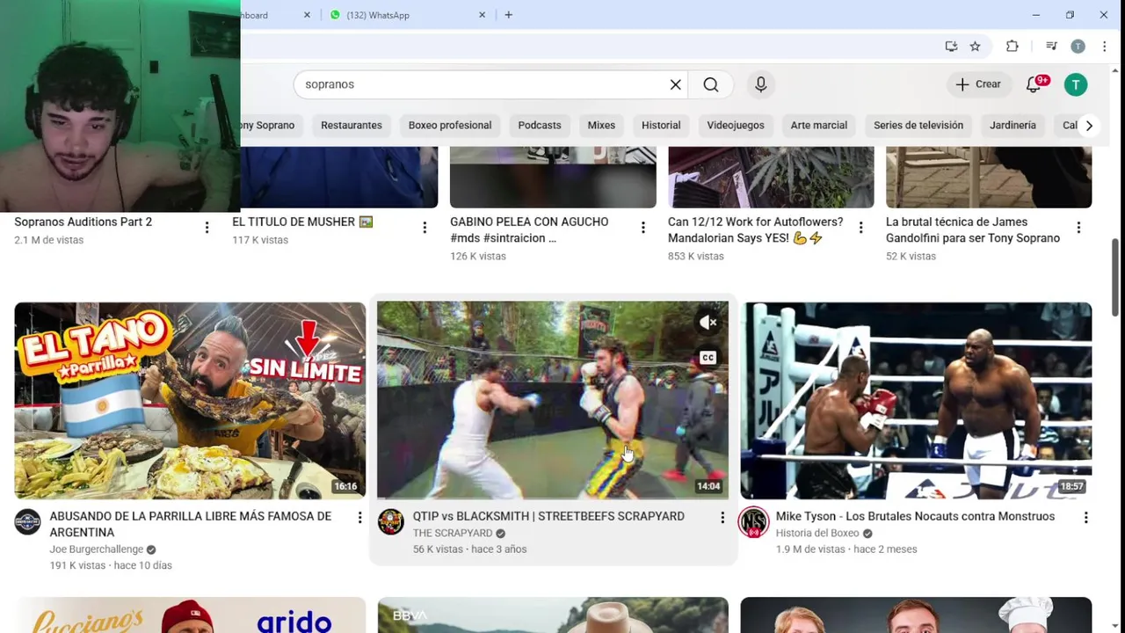
Task: Minimize the Chrome window
Action: tap(1035, 15)
